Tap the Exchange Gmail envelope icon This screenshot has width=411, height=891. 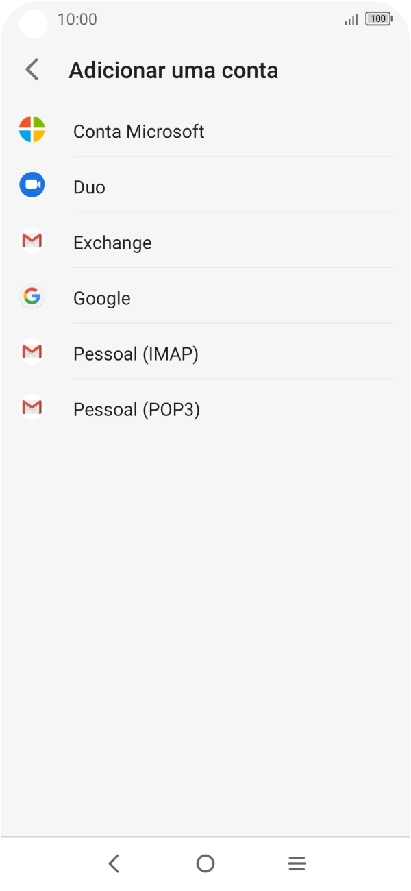pos(32,241)
